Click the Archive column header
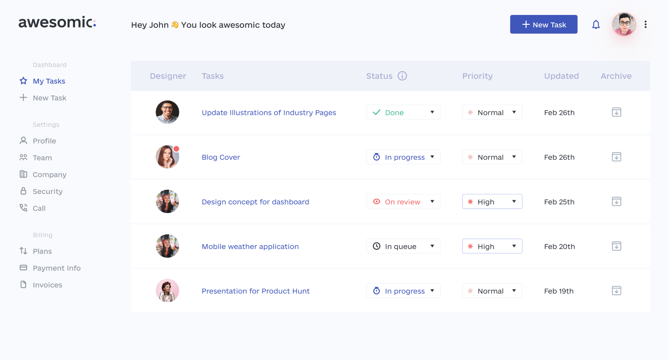 [616, 76]
